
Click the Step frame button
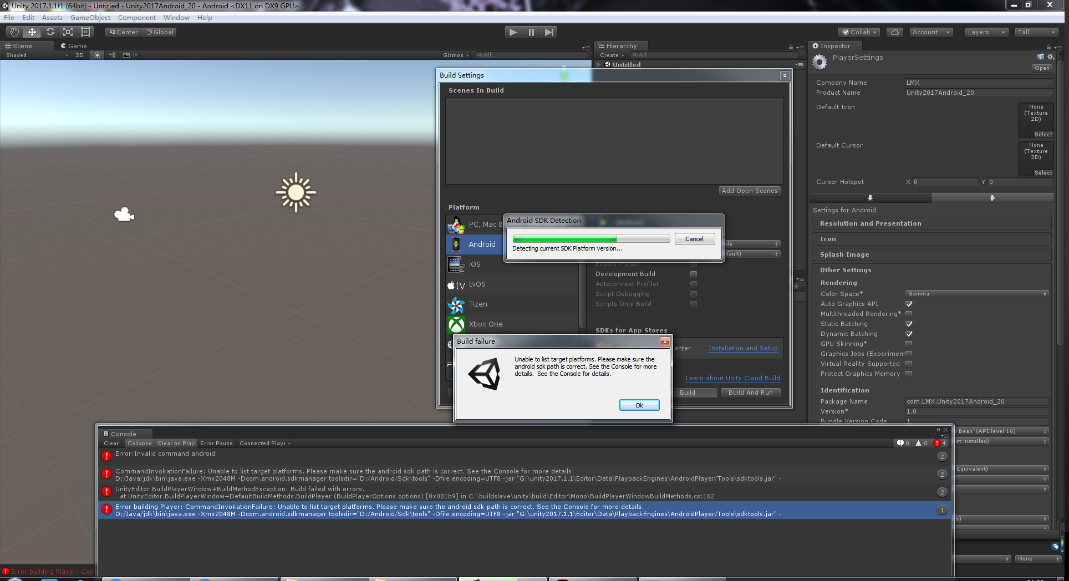pyautogui.click(x=548, y=32)
